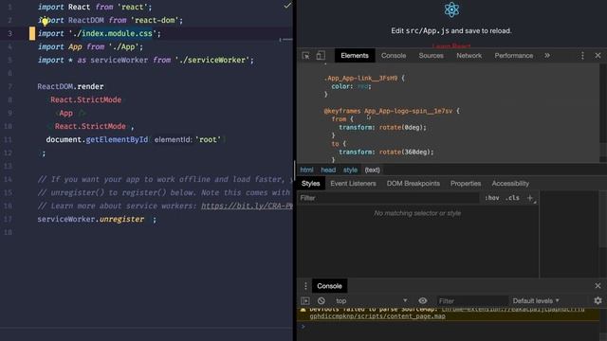
Task: Open the Properties tab
Action: point(466,184)
